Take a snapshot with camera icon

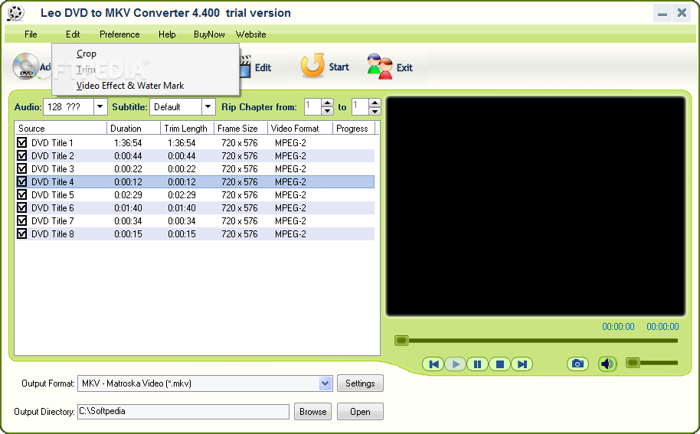pyautogui.click(x=577, y=364)
